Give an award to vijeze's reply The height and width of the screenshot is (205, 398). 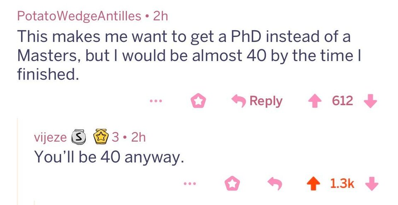tap(233, 183)
